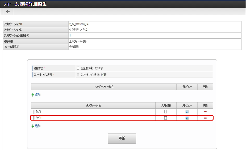
Task: Open preview icon for タブ2
Action: tap(187, 118)
